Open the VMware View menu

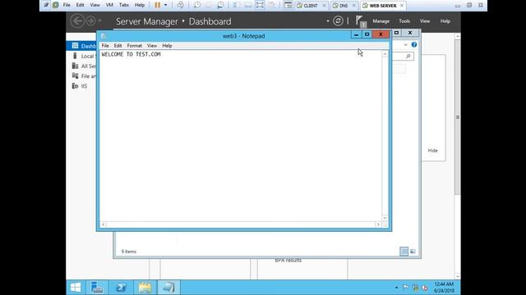pyautogui.click(x=95, y=5)
